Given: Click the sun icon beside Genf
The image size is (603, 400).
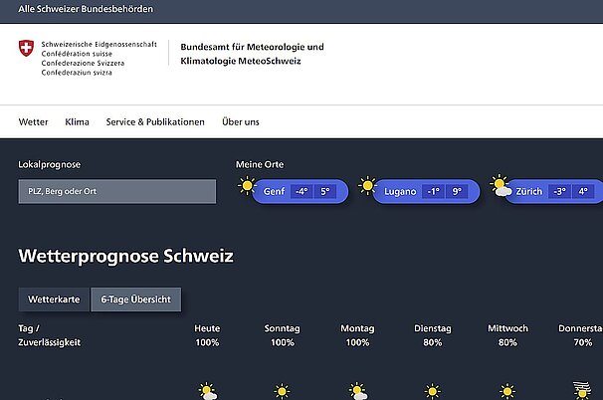Looking at the screenshot, I should click(247, 185).
